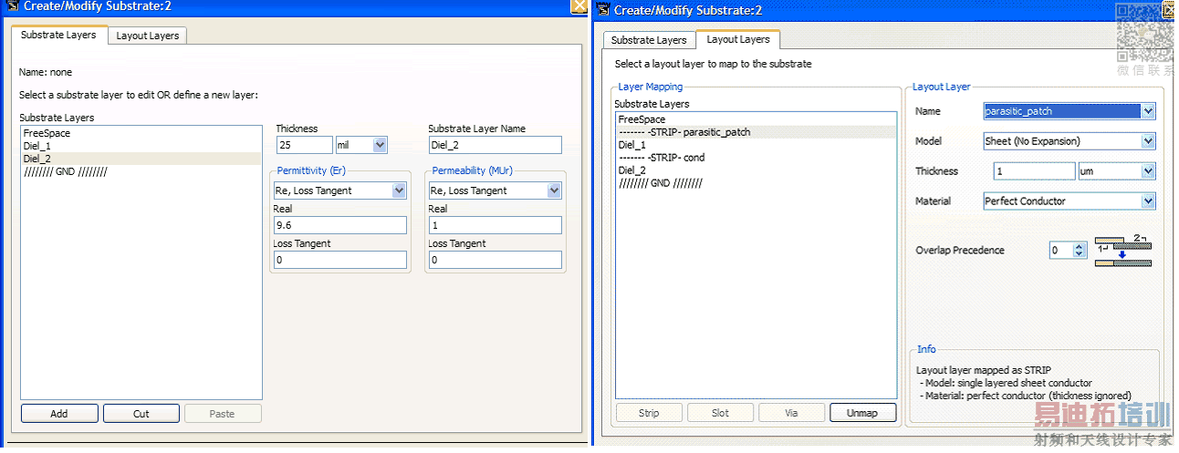Screen dimensions: 1179x453
Task: Click right window title bar app icon
Action: click(x=603, y=10)
